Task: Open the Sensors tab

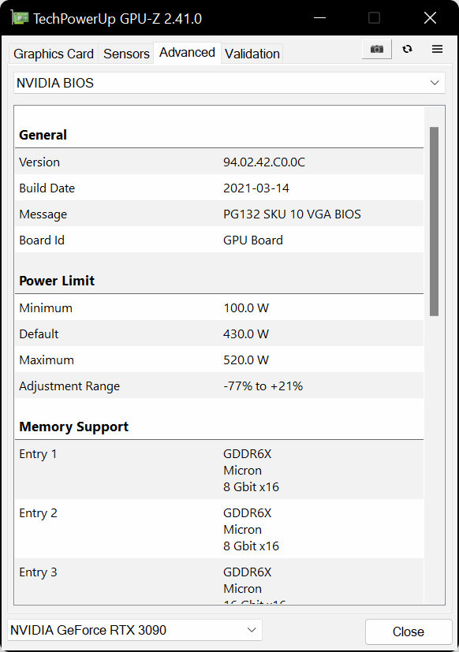Action: click(126, 54)
